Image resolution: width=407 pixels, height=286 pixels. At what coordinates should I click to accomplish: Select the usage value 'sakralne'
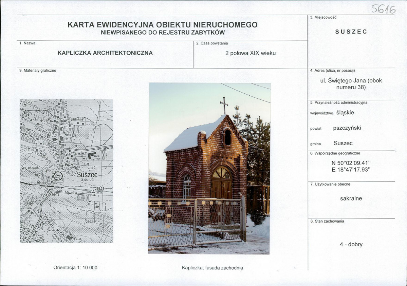351,198
